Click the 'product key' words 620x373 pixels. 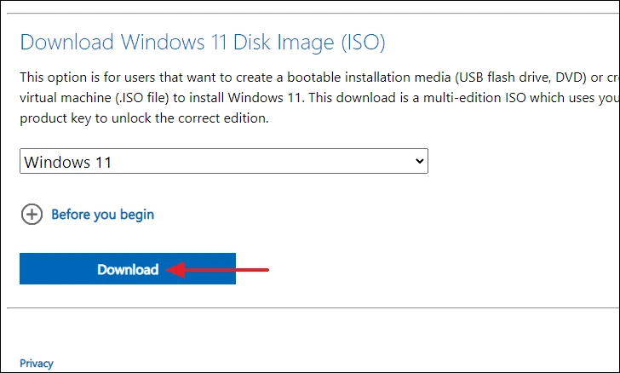[x=55, y=118]
